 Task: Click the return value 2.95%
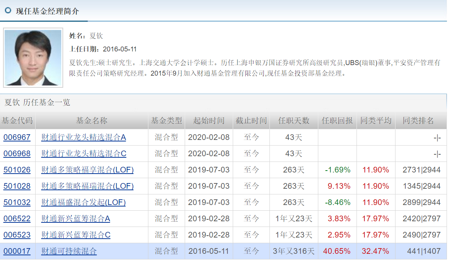pyautogui.click(x=339, y=235)
